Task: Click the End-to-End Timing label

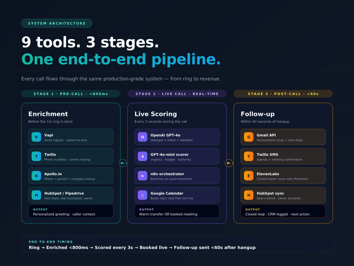Action: 51,242
